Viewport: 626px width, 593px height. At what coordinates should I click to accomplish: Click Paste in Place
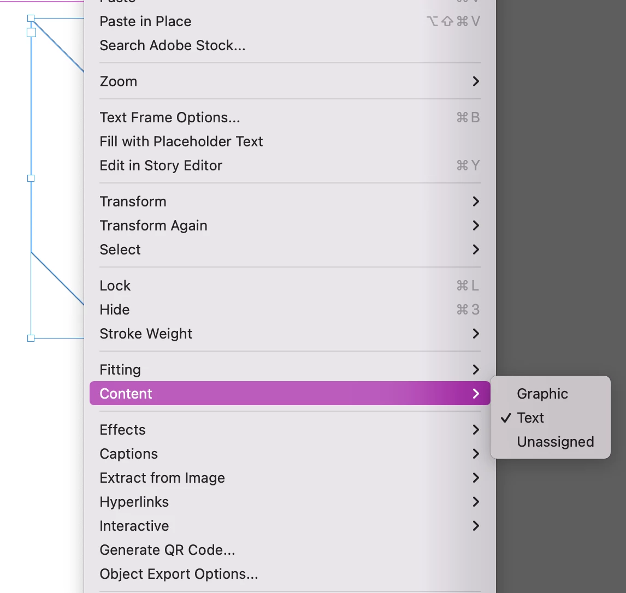145,21
